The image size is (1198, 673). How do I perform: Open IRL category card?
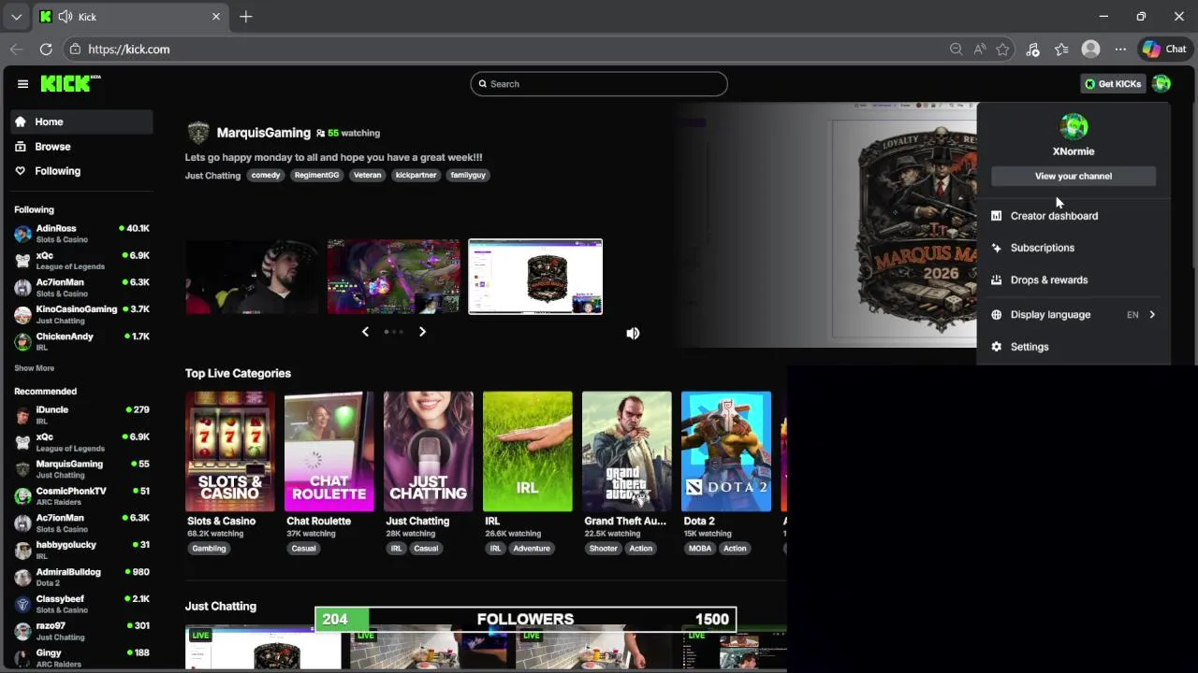[x=527, y=451]
